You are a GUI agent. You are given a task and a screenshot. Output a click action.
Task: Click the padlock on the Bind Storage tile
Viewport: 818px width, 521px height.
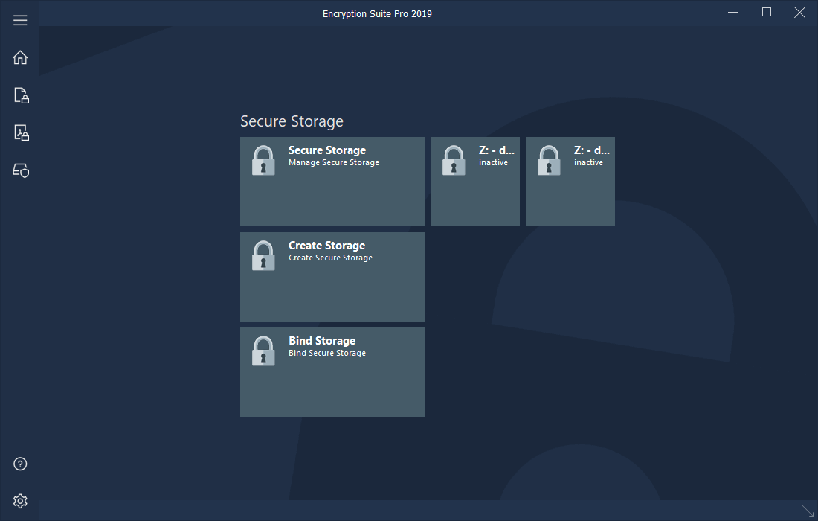point(263,351)
